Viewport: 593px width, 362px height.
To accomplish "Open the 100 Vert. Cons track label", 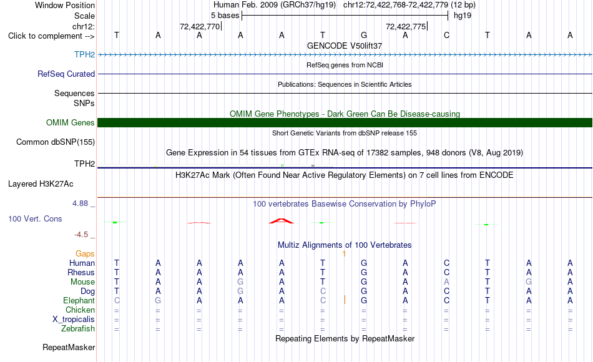I will [35, 218].
